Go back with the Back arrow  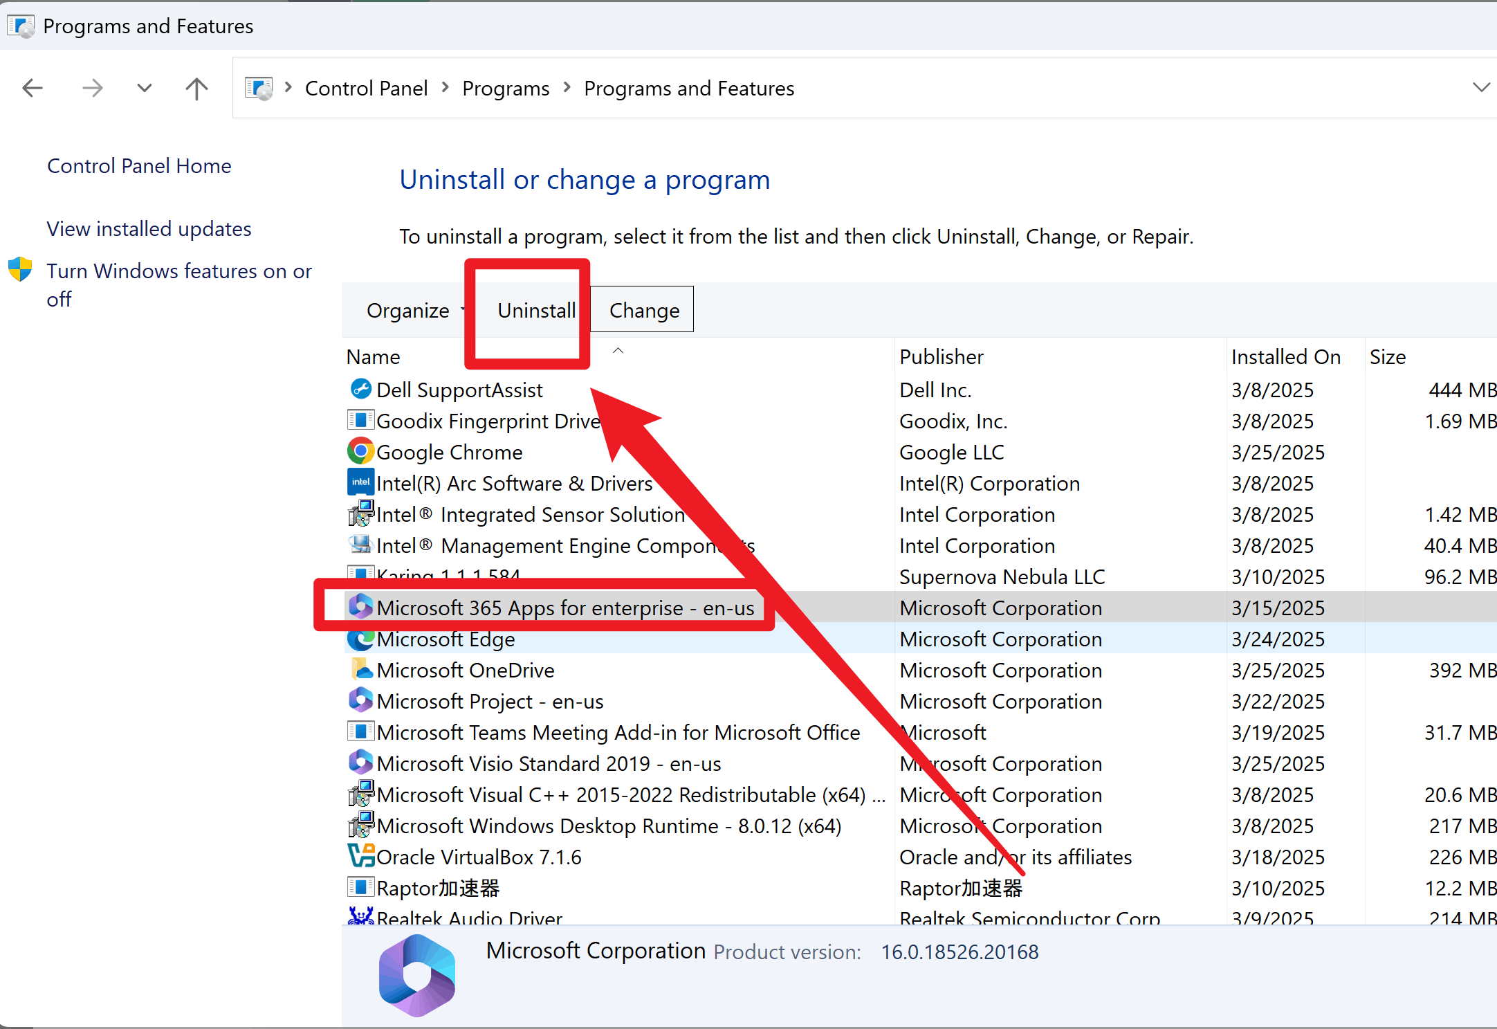[33, 88]
